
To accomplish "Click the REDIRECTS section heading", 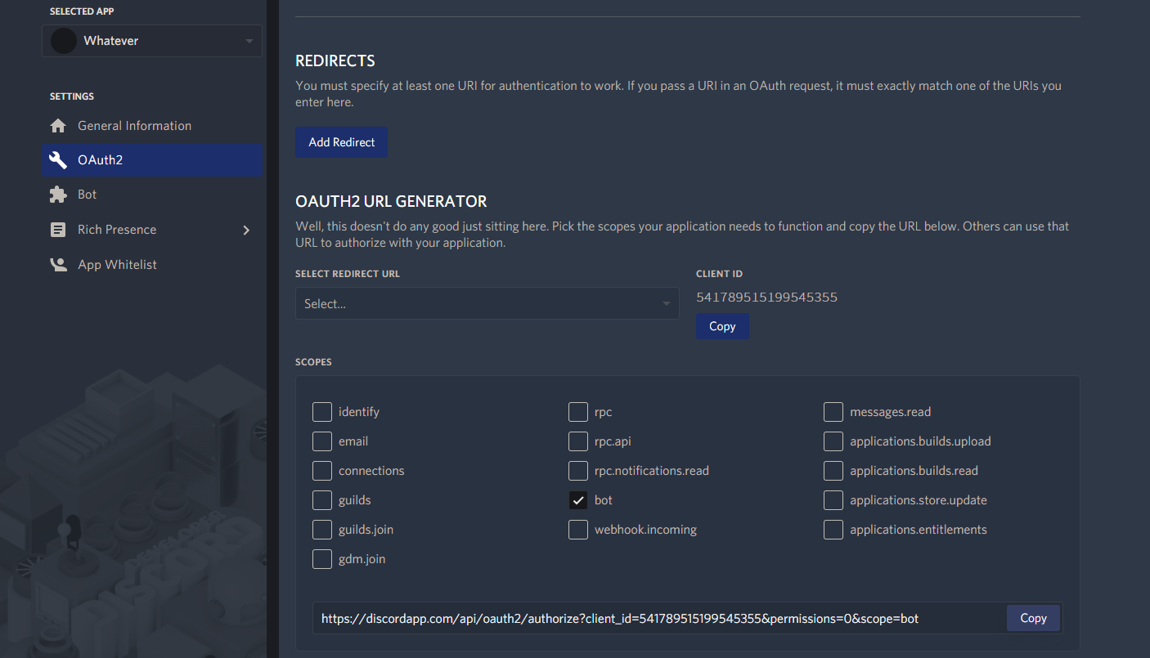I will [x=335, y=60].
